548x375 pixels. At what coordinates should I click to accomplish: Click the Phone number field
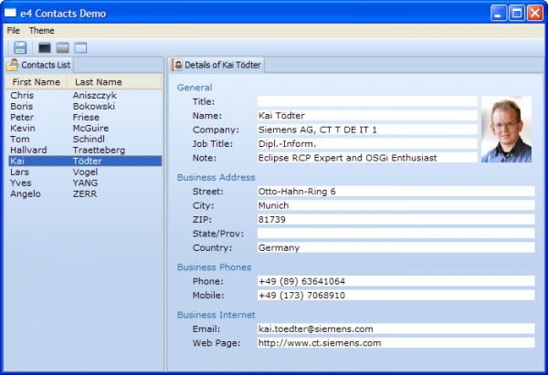click(396, 281)
